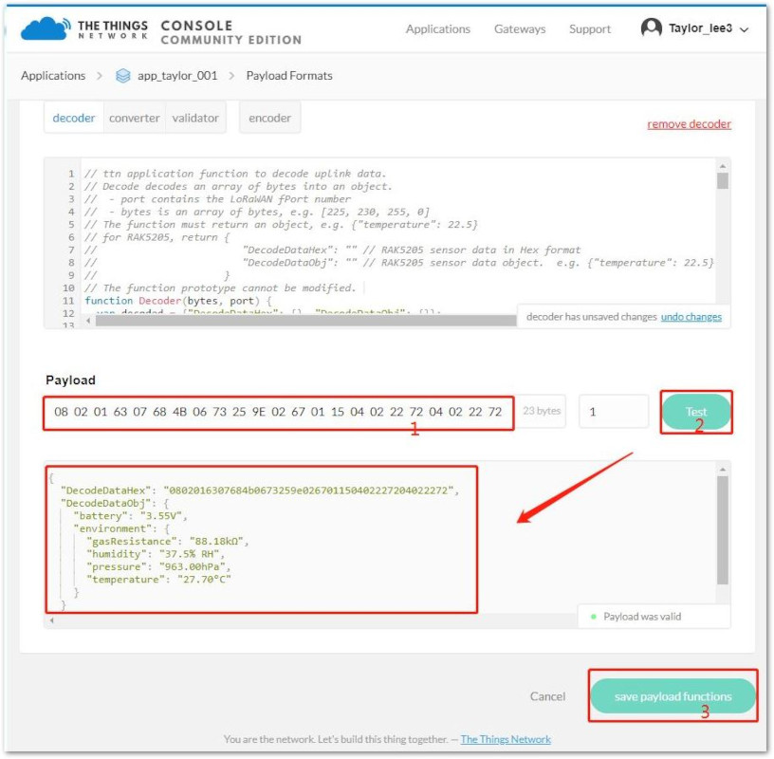The height and width of the screenshot is (759, 774).
Task: Run the payload Test button
Action: click(696, 412)
